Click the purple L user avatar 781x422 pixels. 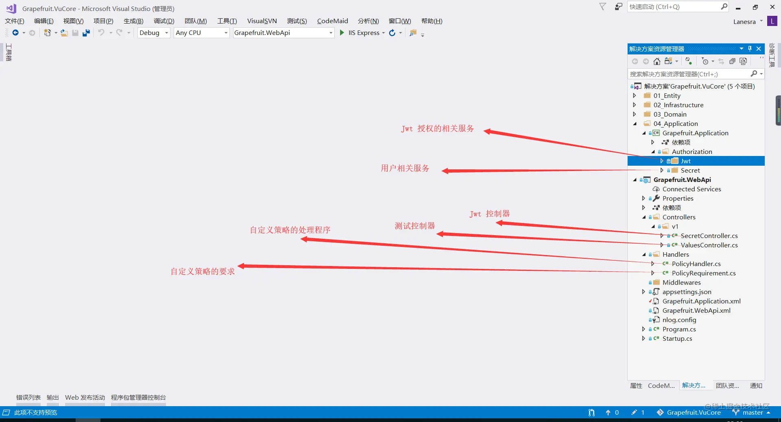772,21
